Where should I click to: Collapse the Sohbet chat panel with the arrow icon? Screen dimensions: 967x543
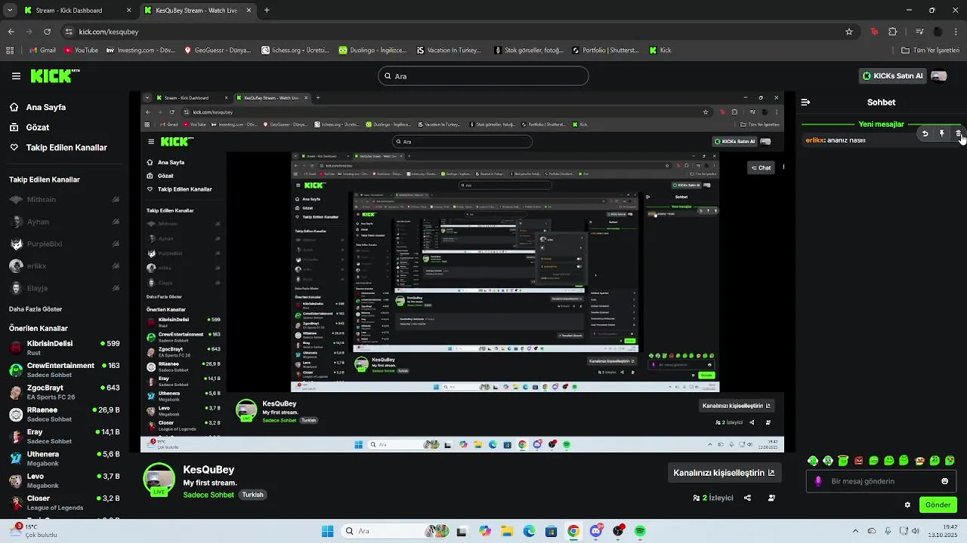805,102
